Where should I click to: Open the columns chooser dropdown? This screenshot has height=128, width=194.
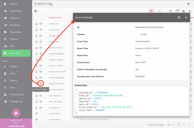pyautogui.click(x=177, y=11)
